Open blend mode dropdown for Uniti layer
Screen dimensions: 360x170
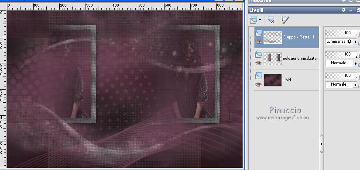click(x=355, y=84)
